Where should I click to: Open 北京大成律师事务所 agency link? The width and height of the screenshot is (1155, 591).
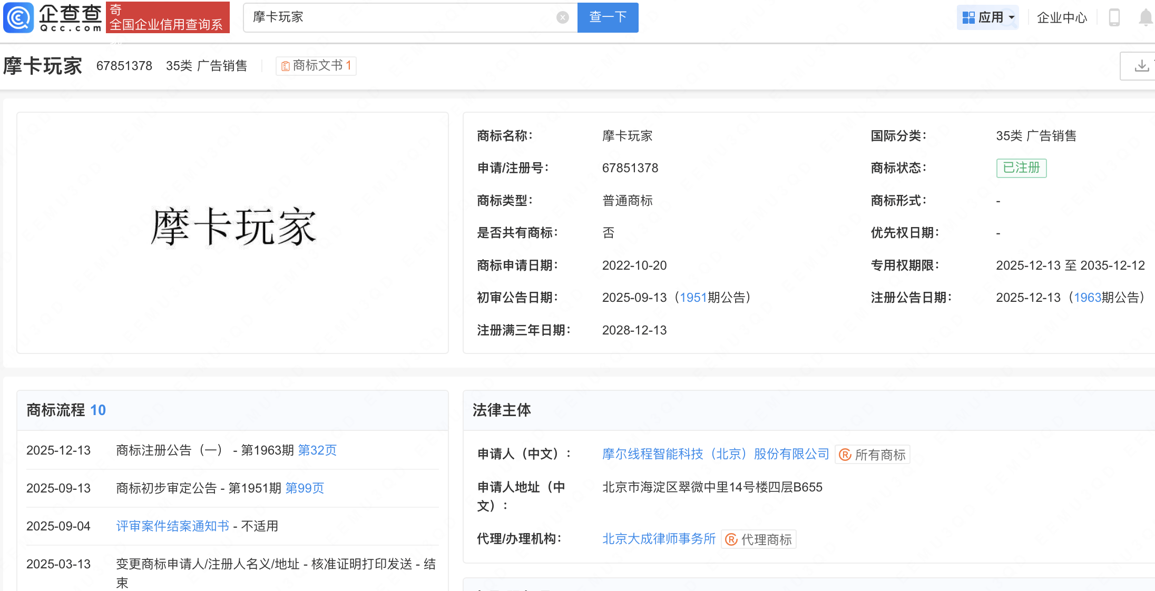659,539
